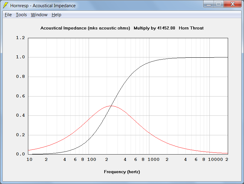Open the Window menu
Screen dimensions: 244x184
point(39,15)
